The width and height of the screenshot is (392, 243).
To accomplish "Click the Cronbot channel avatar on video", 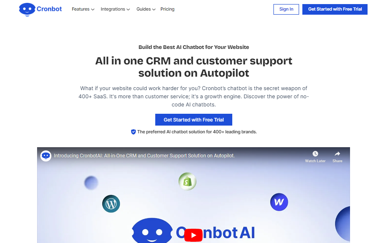I will pos(46,156).
